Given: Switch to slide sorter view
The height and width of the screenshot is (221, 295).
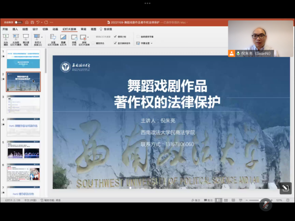Looking at the screenshot, I should tap(226, 200).
